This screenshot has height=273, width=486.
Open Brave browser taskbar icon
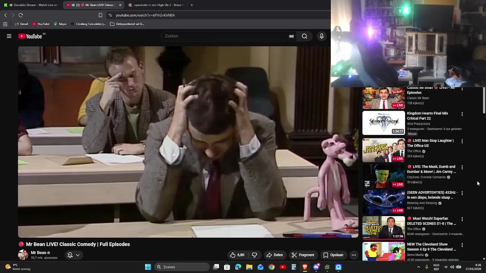(x=305, y=267)
